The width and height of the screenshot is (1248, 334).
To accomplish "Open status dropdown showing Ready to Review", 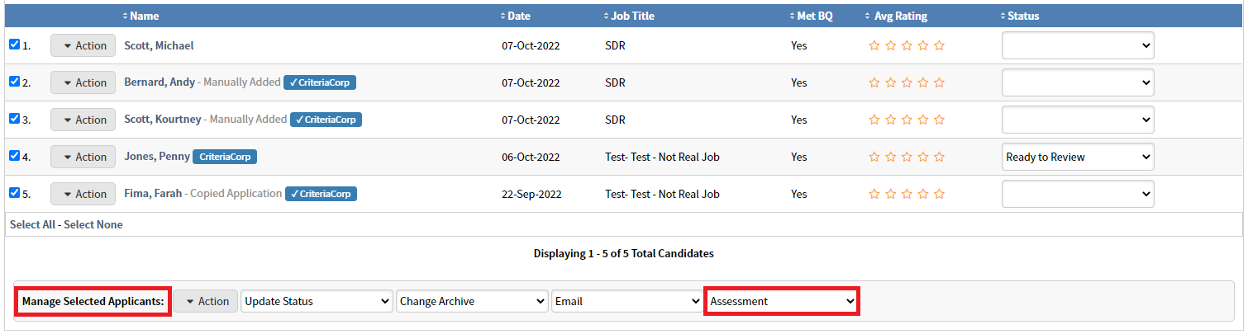I will 1077,157.
